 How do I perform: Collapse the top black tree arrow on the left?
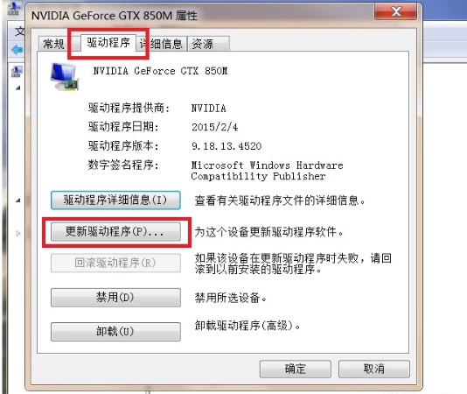click(18, 88)
